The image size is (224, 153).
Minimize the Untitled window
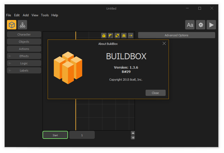tap(187, 8)
